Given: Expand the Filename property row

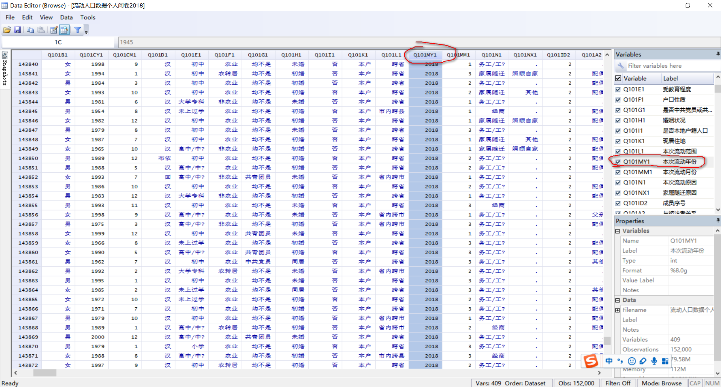Looking at the screenshot, I should tap(618, 310).
